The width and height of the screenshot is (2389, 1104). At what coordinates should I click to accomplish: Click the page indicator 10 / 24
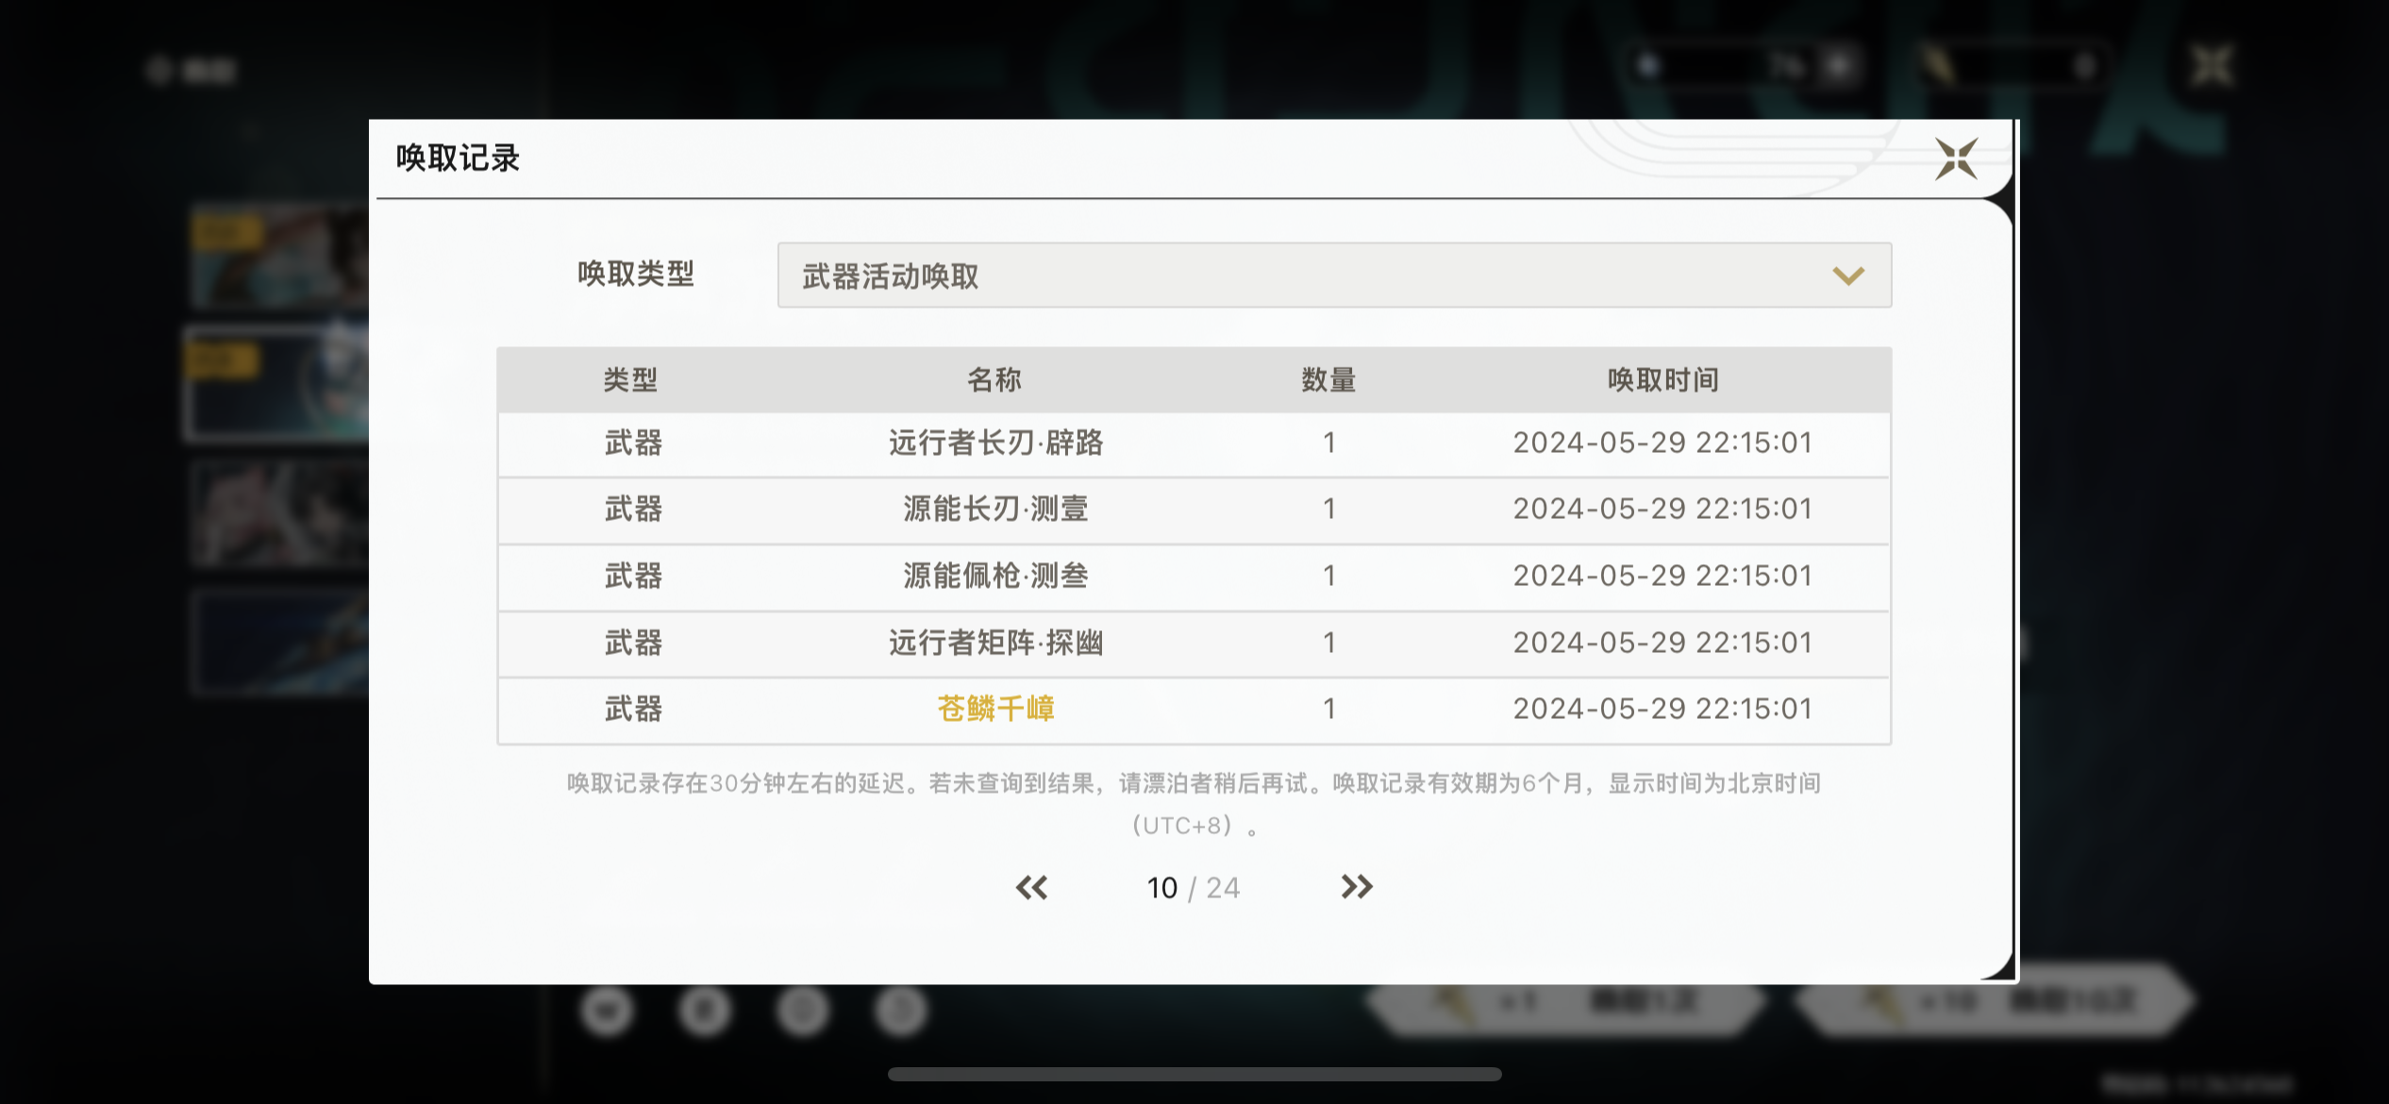tap(1193, 887)
